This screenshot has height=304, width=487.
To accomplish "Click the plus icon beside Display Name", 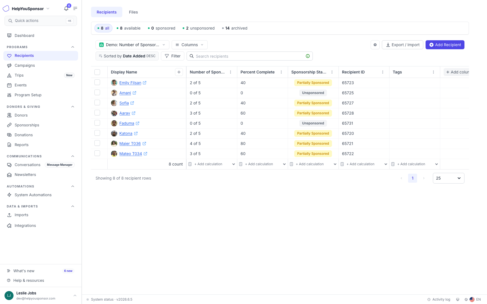I will click(x=179, y=72).
